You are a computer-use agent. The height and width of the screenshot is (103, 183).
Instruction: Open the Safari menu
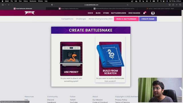pos(7,1)
